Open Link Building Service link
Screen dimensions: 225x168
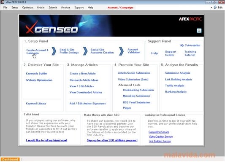(x=160, y=141)
